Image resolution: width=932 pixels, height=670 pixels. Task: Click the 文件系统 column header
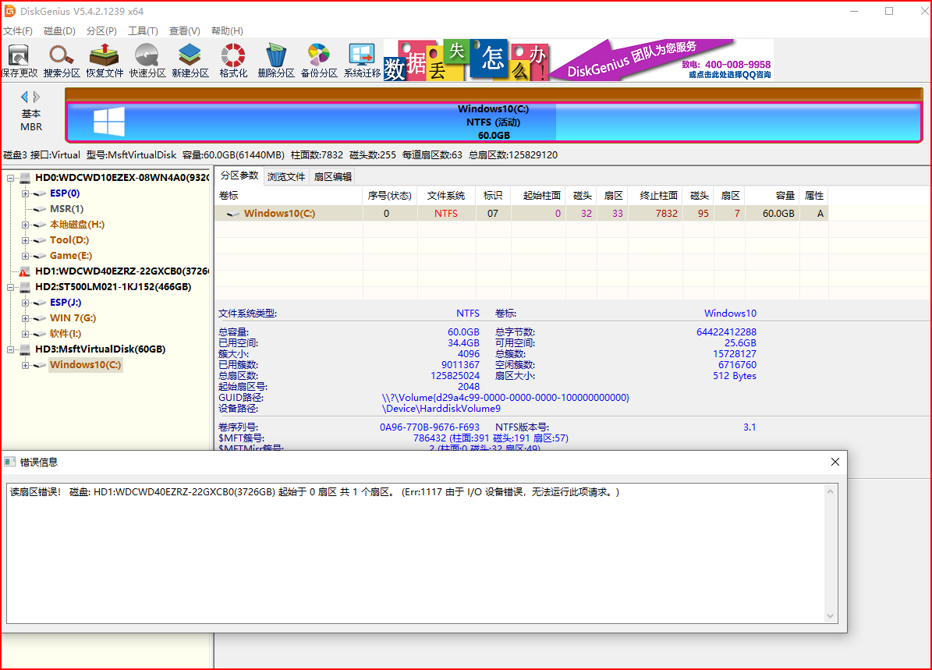pyautogui.click(x=446, y=196)
